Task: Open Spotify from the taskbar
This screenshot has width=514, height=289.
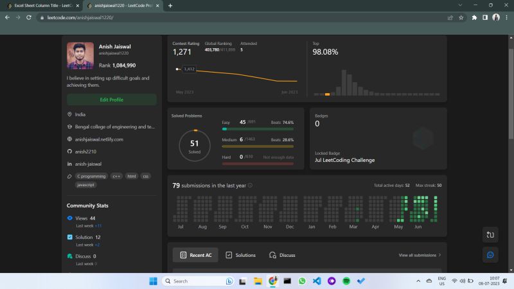Action: [346, 281]
